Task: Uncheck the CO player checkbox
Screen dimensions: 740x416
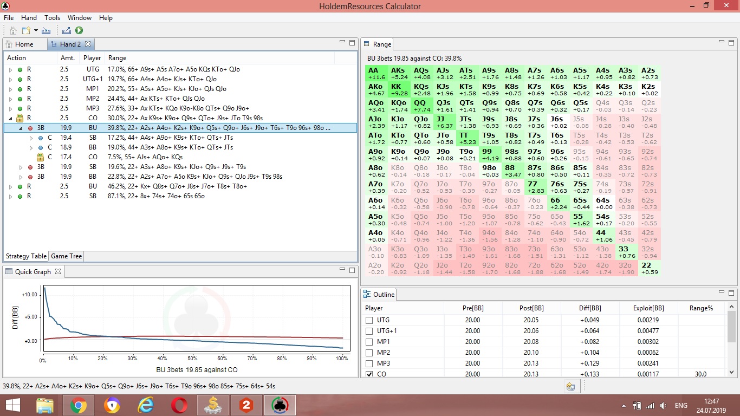Action: click(x=369, y=374)
